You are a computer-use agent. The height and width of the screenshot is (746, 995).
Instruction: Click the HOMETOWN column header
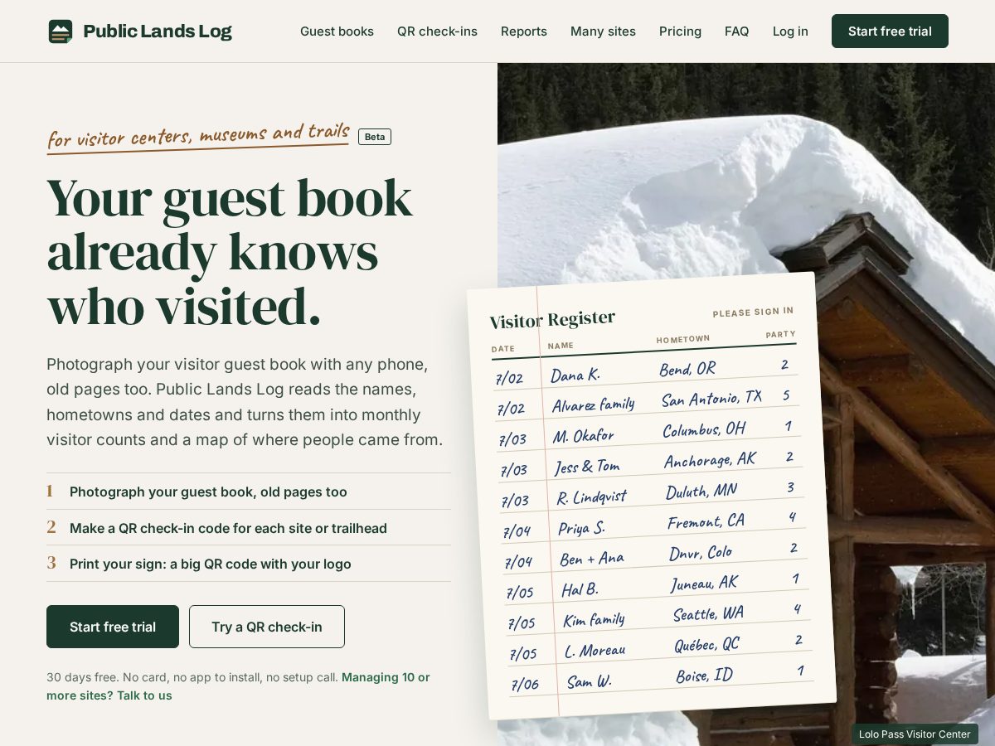point(683,339)
